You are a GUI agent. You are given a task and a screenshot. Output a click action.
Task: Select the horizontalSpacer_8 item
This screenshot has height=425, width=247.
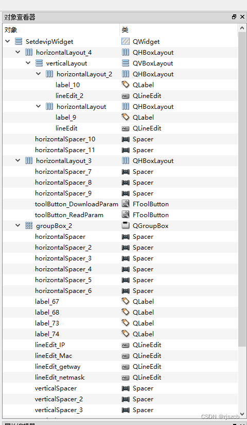click(x=63, y=183)
